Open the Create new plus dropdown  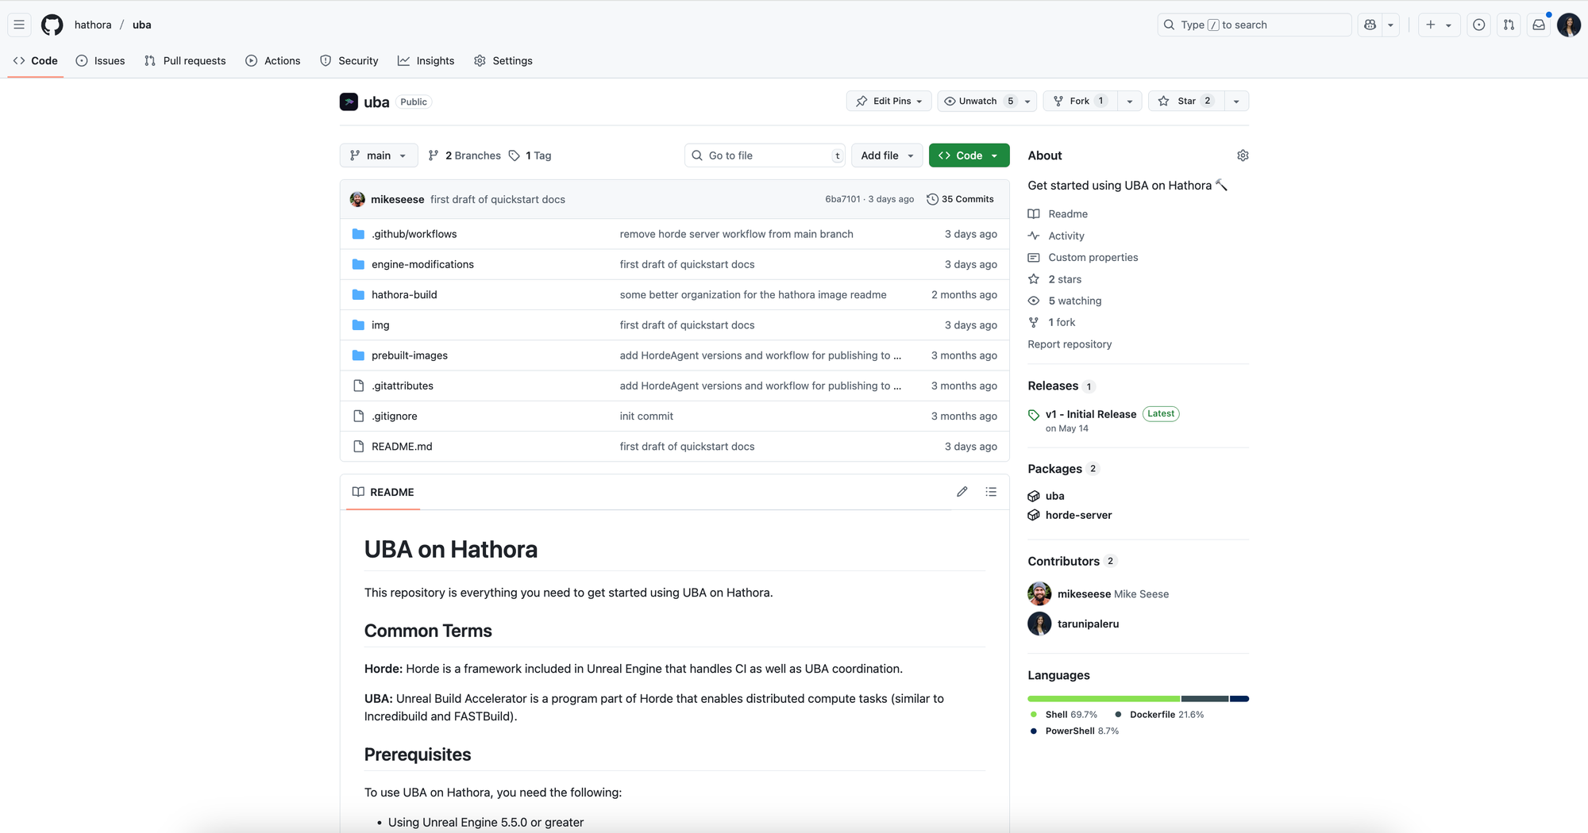click(1439, 25)
